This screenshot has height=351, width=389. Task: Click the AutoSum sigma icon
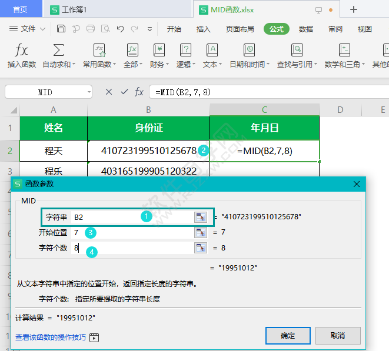click(x=58, y=50)
